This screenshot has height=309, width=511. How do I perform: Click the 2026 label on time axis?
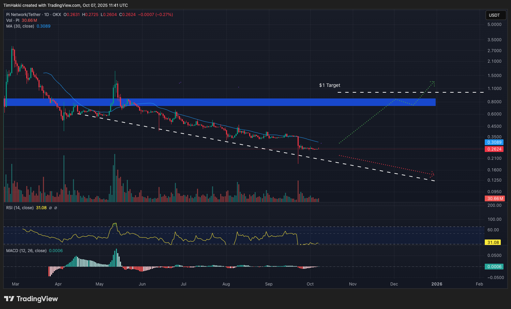pyautogui.click(x=437, y=284)
